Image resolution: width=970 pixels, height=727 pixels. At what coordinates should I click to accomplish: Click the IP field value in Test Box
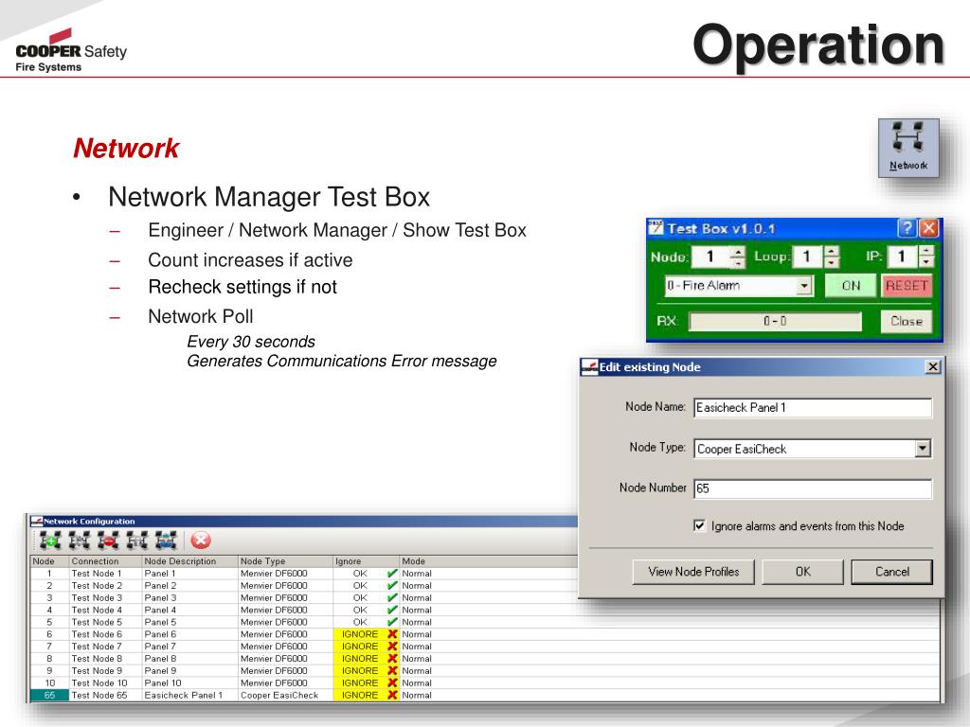click(x=903, y=257)
